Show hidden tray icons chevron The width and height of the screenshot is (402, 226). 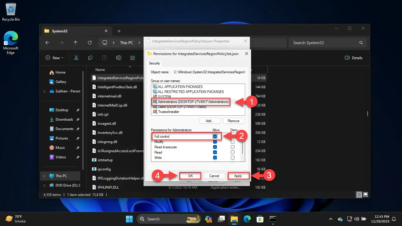tap(331, 219)
